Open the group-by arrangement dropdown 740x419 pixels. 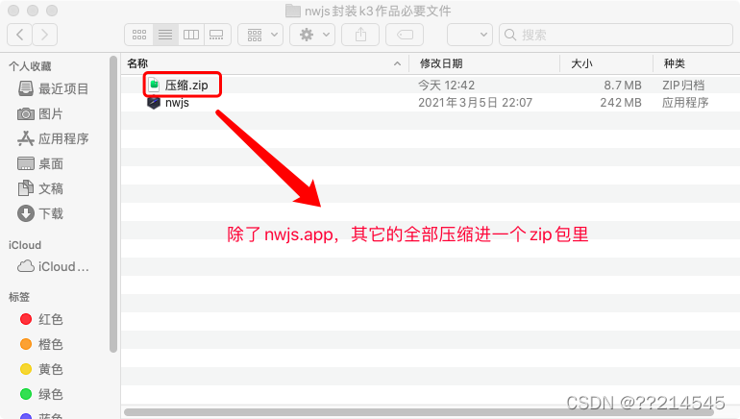(260, 35)
